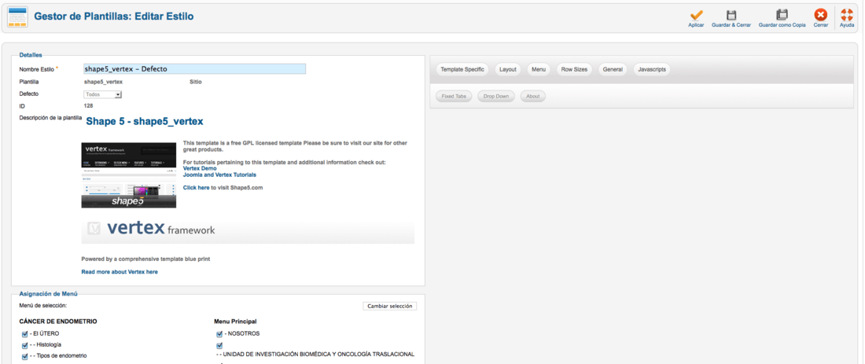Click the 'Click here' Shape5.com link
Image resolution: width=865 pixels, height=364 pixels.
pyautogui.click(x=196, y=188)
